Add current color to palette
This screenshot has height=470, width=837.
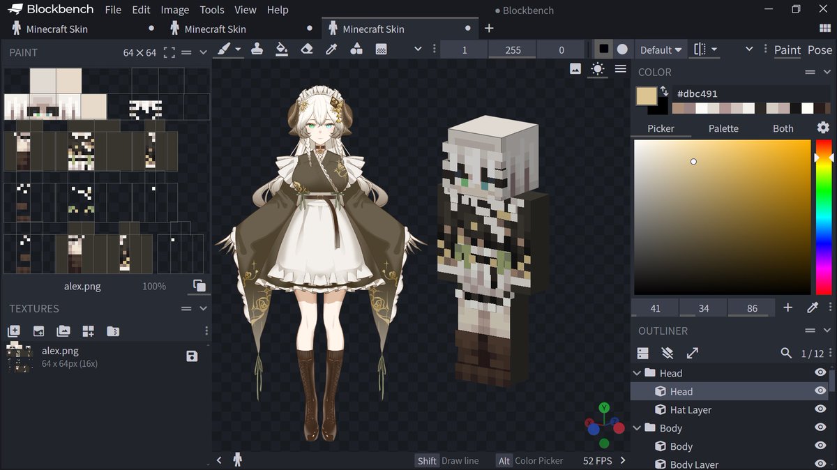[x=787, y=308]
